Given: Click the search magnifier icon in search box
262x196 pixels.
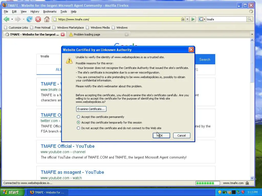Looking at the screenshot, I should tap(249, 19).
